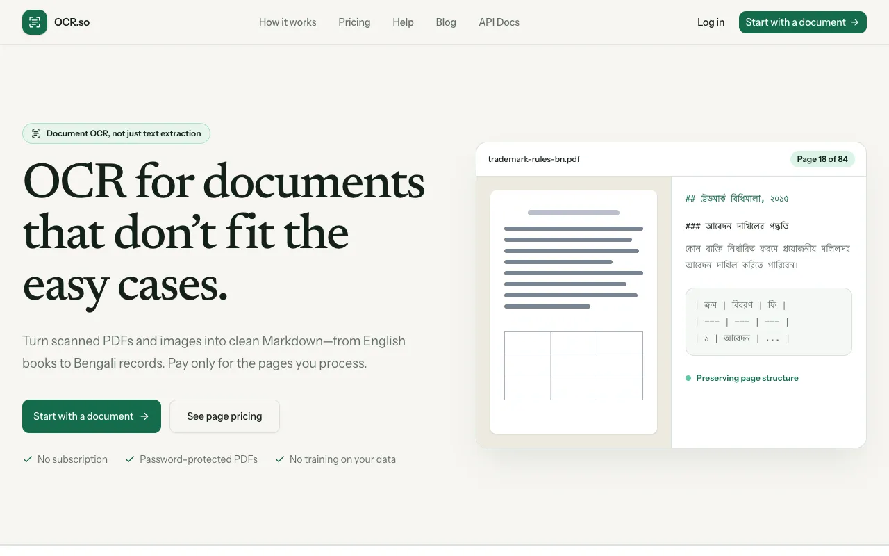The width and height of the screenshot is (889, 556).
Task: Click the checkmark beside No training on your data
Action: (x=280, y=459)
